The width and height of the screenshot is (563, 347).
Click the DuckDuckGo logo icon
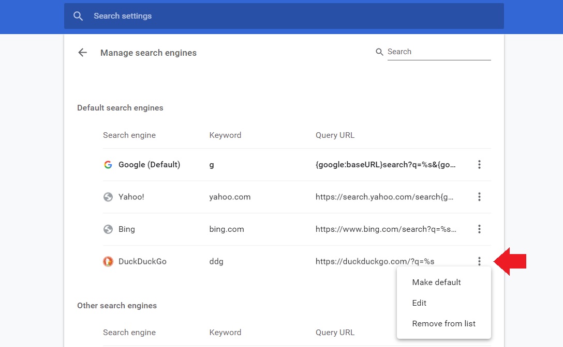(108, 261)
